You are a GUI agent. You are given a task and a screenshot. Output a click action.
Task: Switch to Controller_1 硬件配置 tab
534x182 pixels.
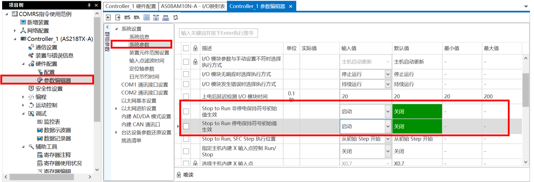(130, 6)
